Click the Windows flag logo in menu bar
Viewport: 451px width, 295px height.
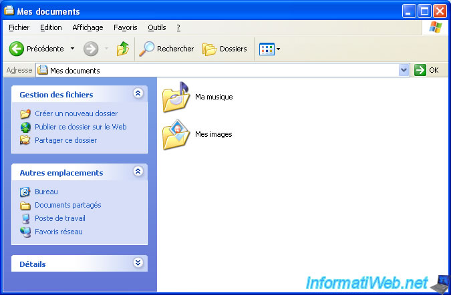(436, 27)
